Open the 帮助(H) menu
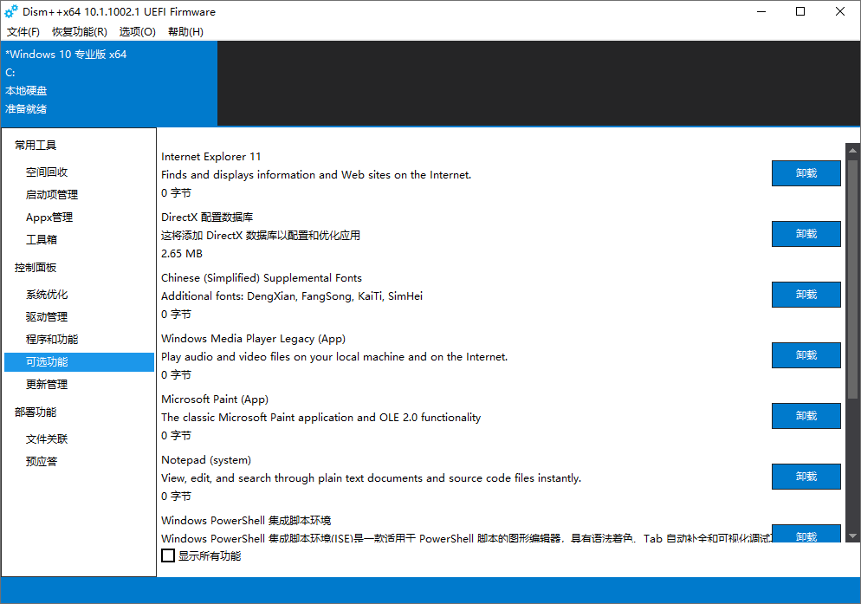861x604 pixels. pyautogui.click(x=184, y=31)
